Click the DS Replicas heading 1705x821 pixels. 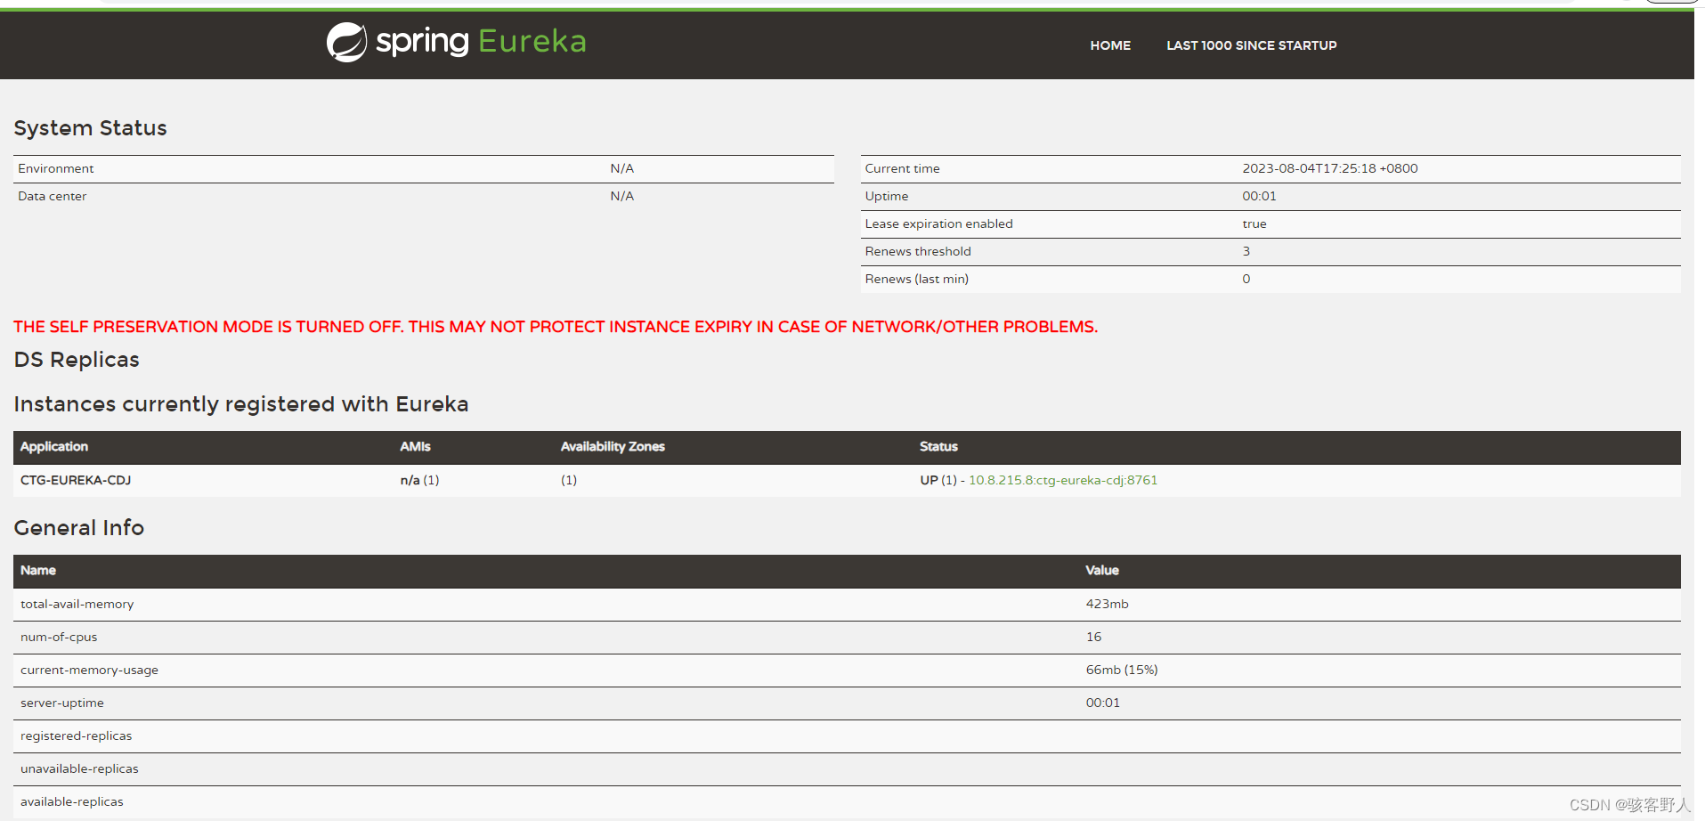(77, 360)
